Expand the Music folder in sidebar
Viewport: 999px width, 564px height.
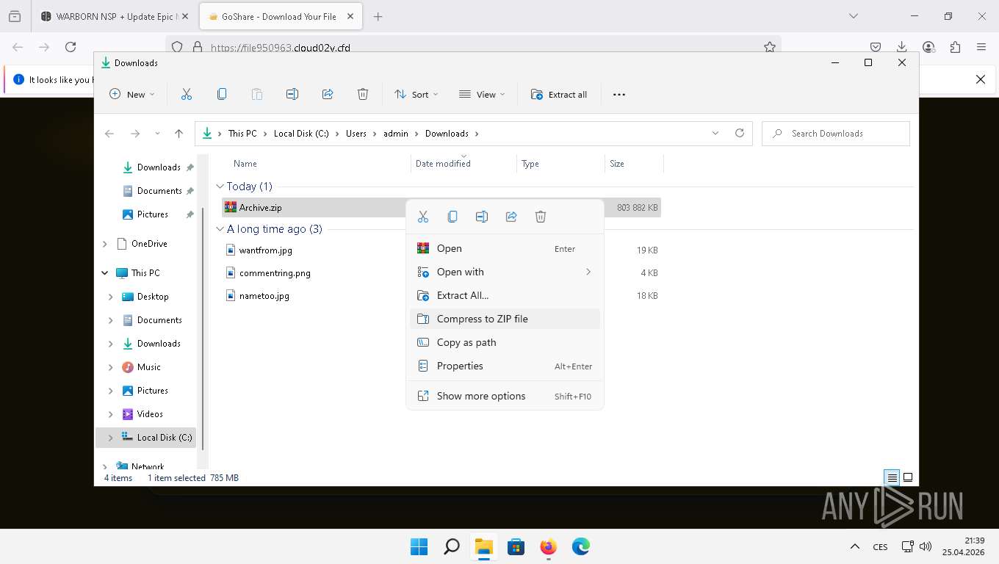111,367
